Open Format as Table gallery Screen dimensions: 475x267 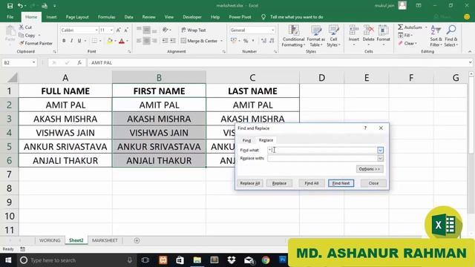(315, 36)
